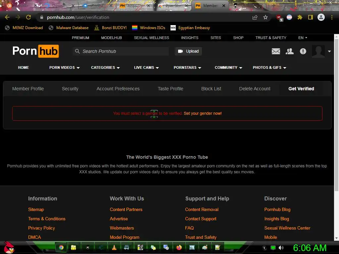Open the uBlock Origin extension icon
Screen dimensions: 339x254
point(279,18)
